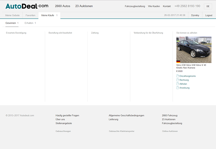This screenshot has width=216, height=149.
Task: Select the Meine Käufe tab
Action: (x=49, y=15)
